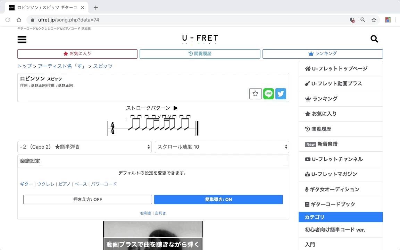
Task: Toggle 押さえ方: OFF button
Action: (87, 200)
